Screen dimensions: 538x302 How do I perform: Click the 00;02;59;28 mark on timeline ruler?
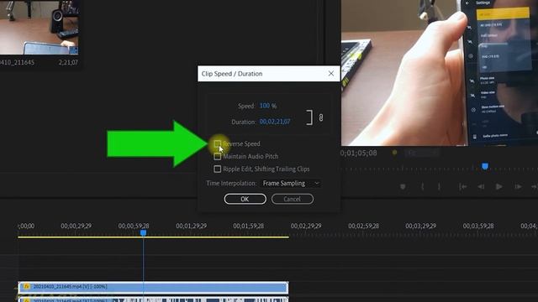pos(364,226)
